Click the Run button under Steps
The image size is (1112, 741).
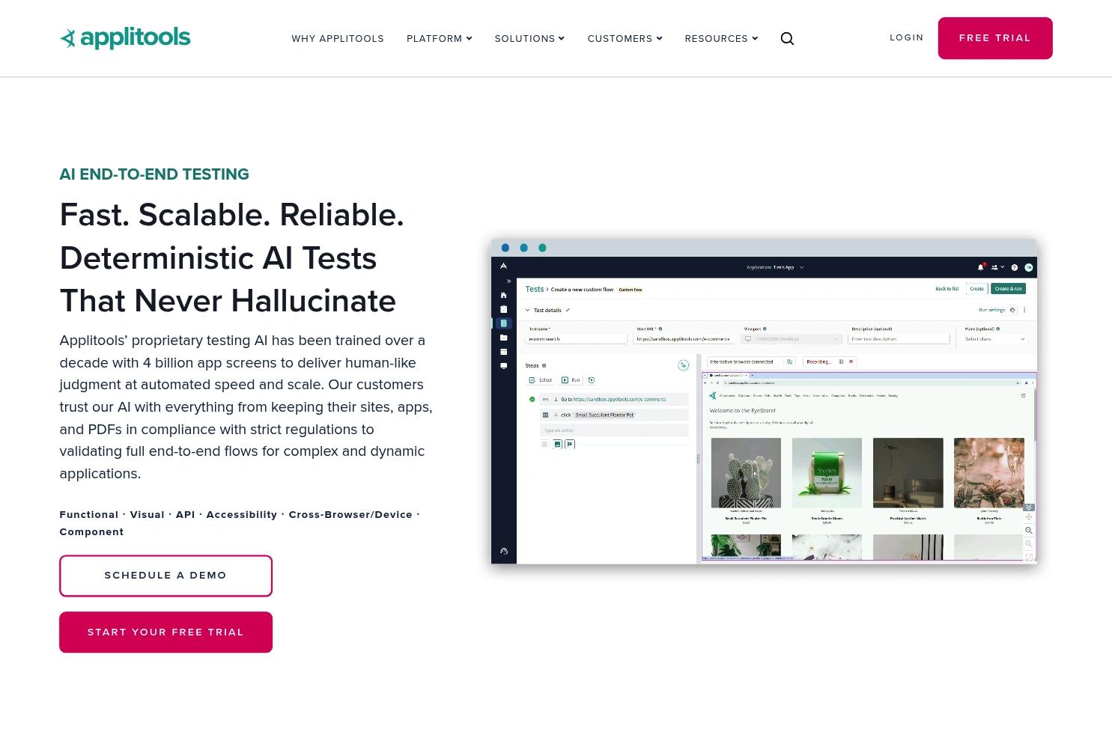pyautogui.click(x=571, y=380)
